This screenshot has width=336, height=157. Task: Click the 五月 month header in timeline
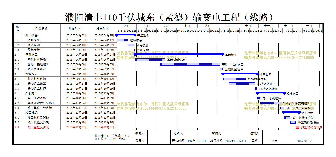pos(147,26)
